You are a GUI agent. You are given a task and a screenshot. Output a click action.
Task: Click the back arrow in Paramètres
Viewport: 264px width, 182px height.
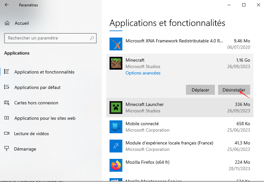click(x=7, y=5)
